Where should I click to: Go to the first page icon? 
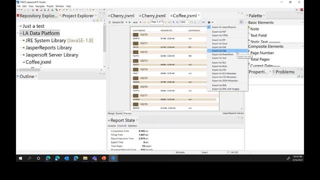pos(144,22)
